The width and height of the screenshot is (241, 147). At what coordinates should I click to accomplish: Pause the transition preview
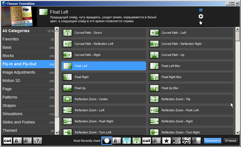point(201,10)
